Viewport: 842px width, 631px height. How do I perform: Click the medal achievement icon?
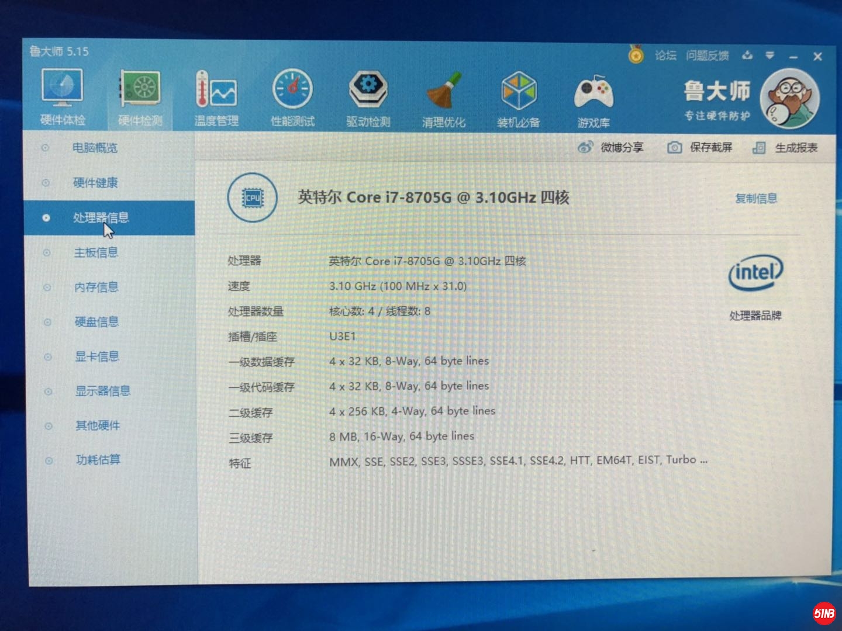635,56
